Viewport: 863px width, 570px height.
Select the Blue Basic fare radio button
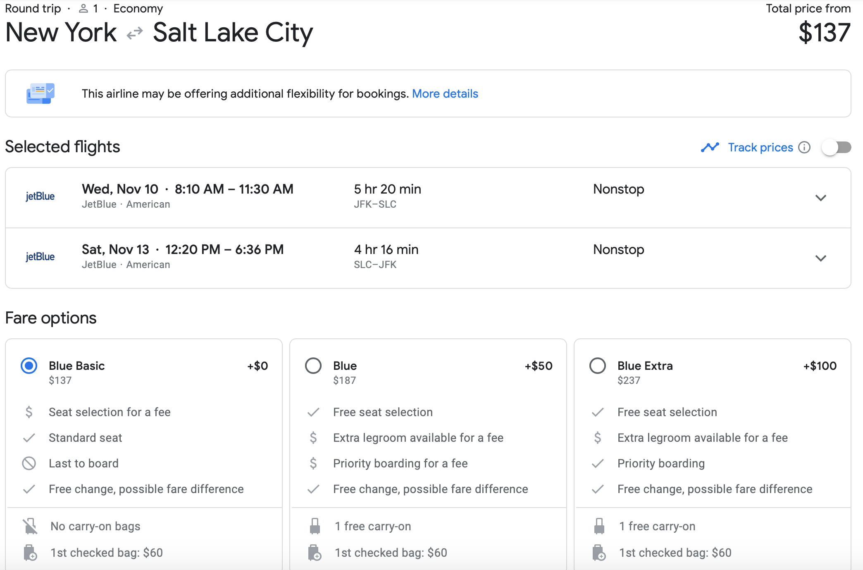pyautogui.click(x=29, y=366)
